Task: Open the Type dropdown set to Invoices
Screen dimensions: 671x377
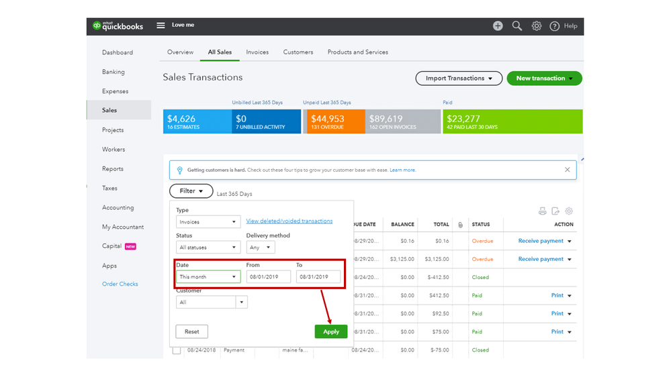Action: coord(208,222)
